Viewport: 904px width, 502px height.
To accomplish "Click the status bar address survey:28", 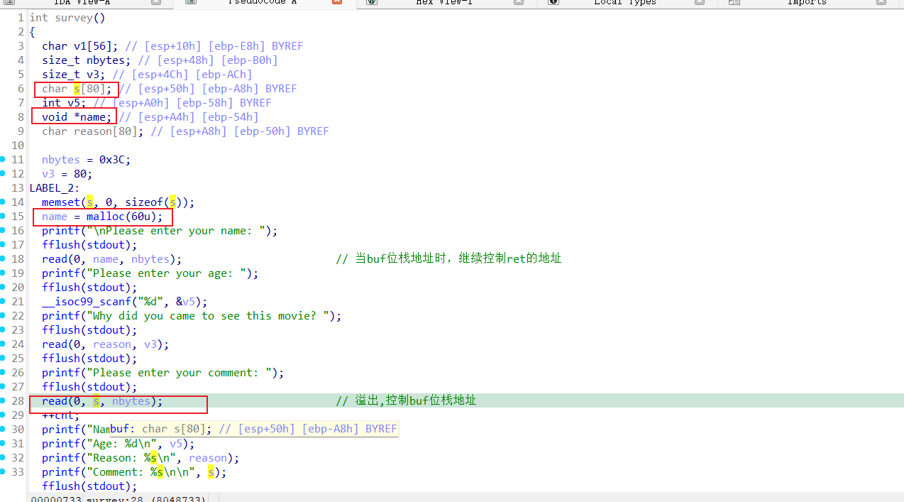I will click(x=146, y=498).
